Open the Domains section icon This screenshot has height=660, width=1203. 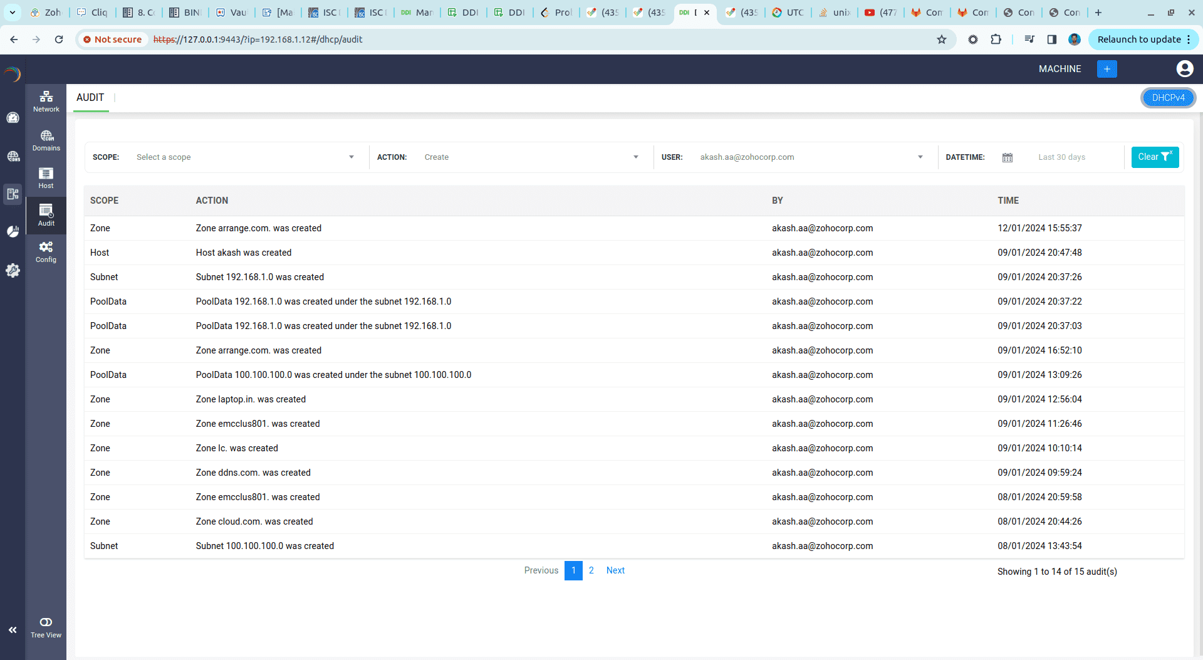pyautogui.click(x=46, y=140)
